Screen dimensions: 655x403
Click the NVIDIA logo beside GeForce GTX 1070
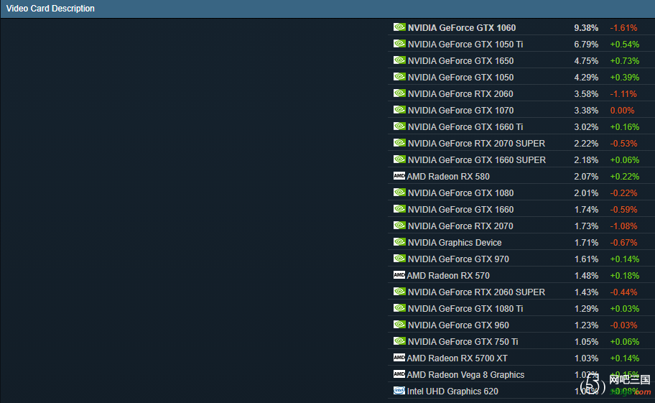[399, 110]
